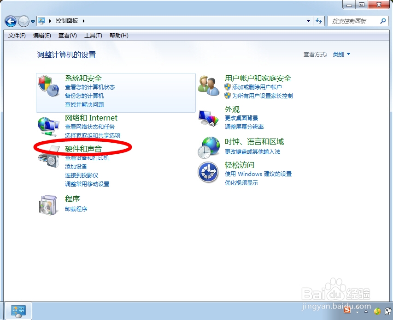Click 更改键盘或其他输入法 link
Viewport: 393px width, 320px height.
pos(252,151)
